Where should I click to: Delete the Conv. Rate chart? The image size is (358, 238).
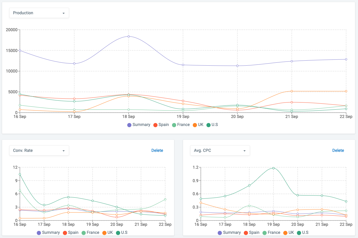[157, 150]
